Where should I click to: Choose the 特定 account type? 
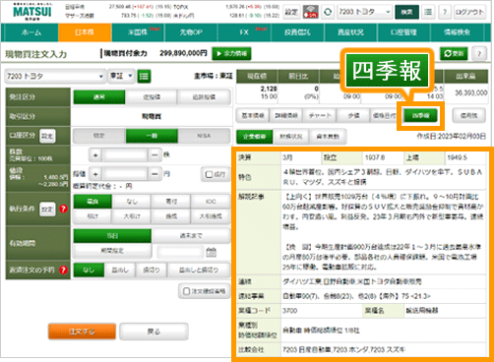click(99, 136)
